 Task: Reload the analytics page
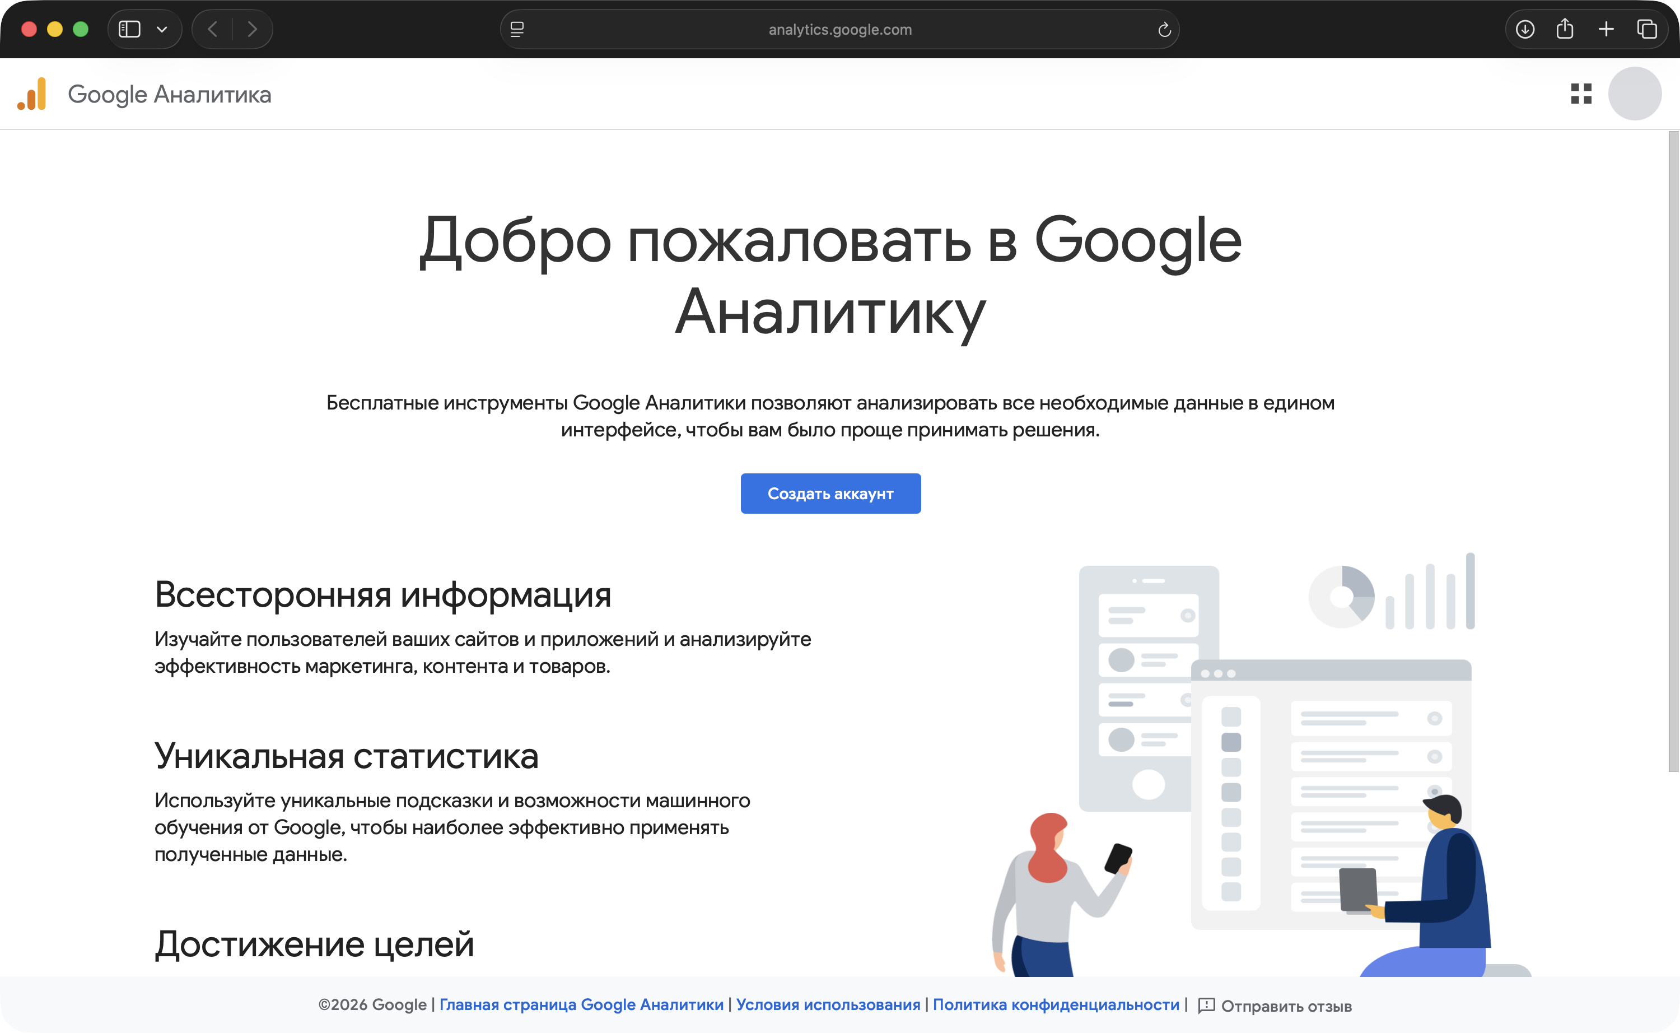[x=1164, y=29]
